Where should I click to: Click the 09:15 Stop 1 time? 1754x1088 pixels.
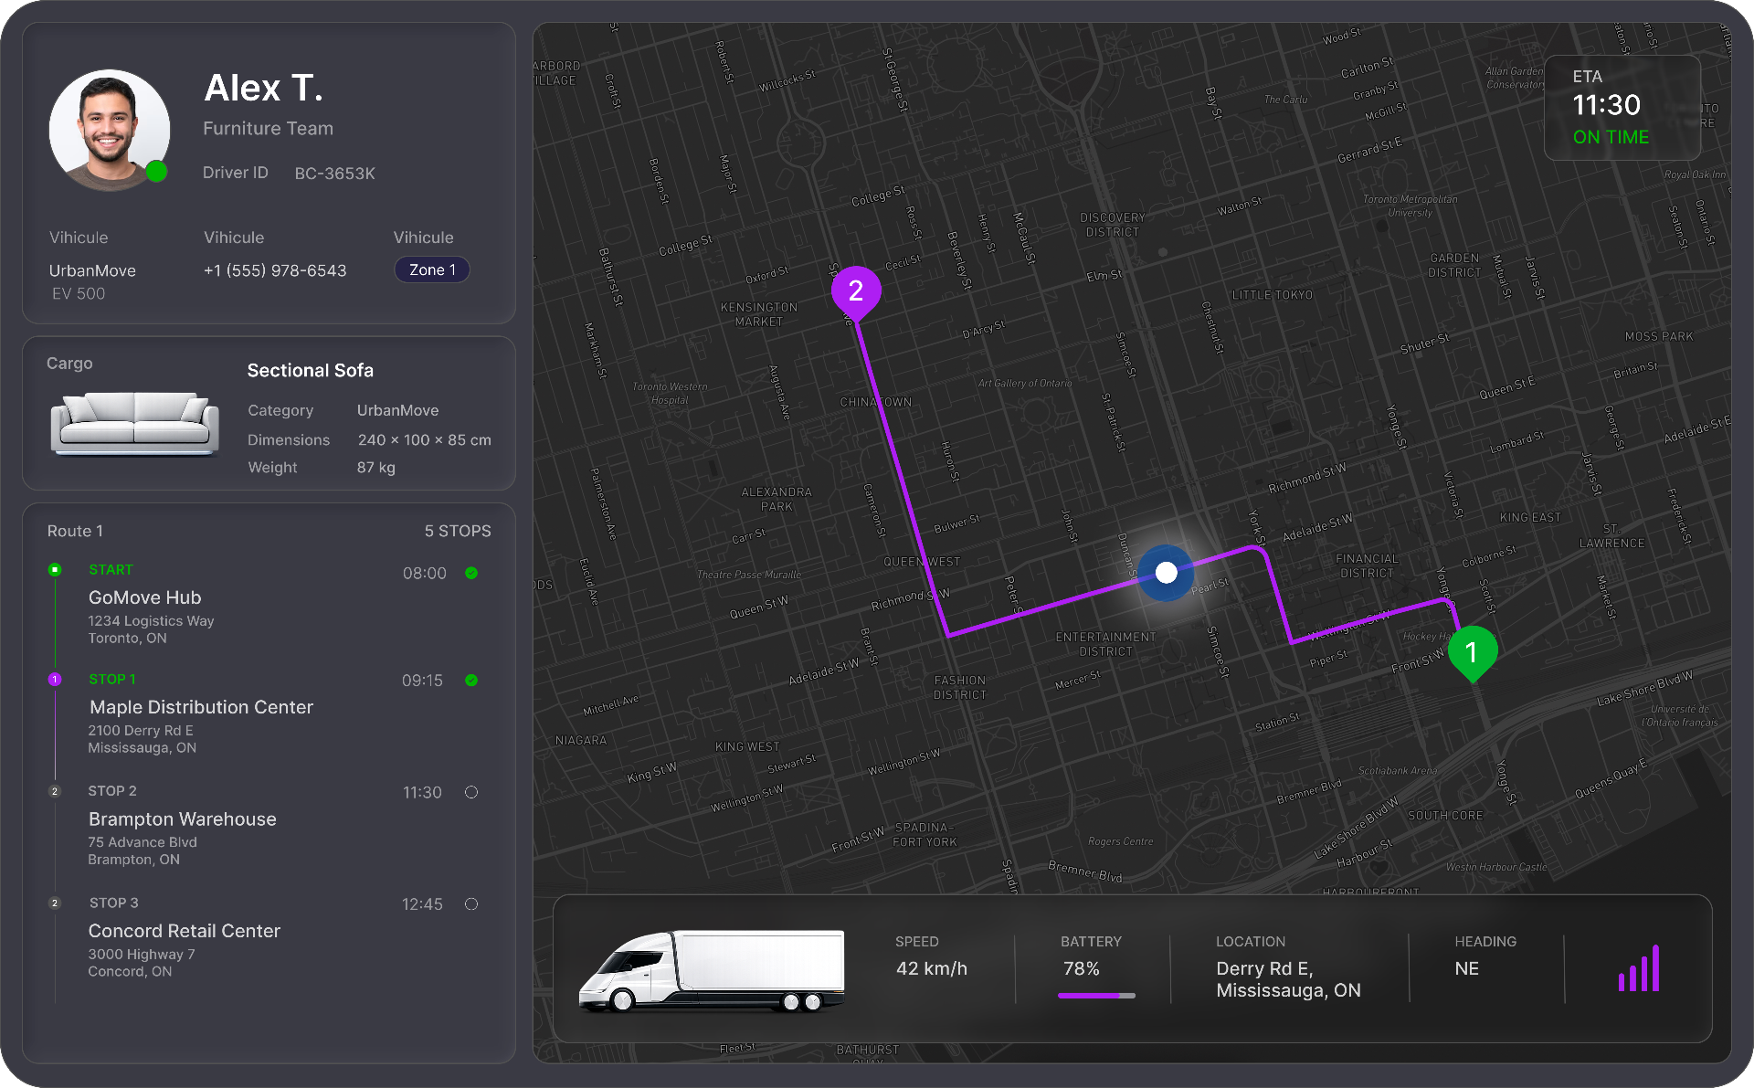click(x=422, y=681)
